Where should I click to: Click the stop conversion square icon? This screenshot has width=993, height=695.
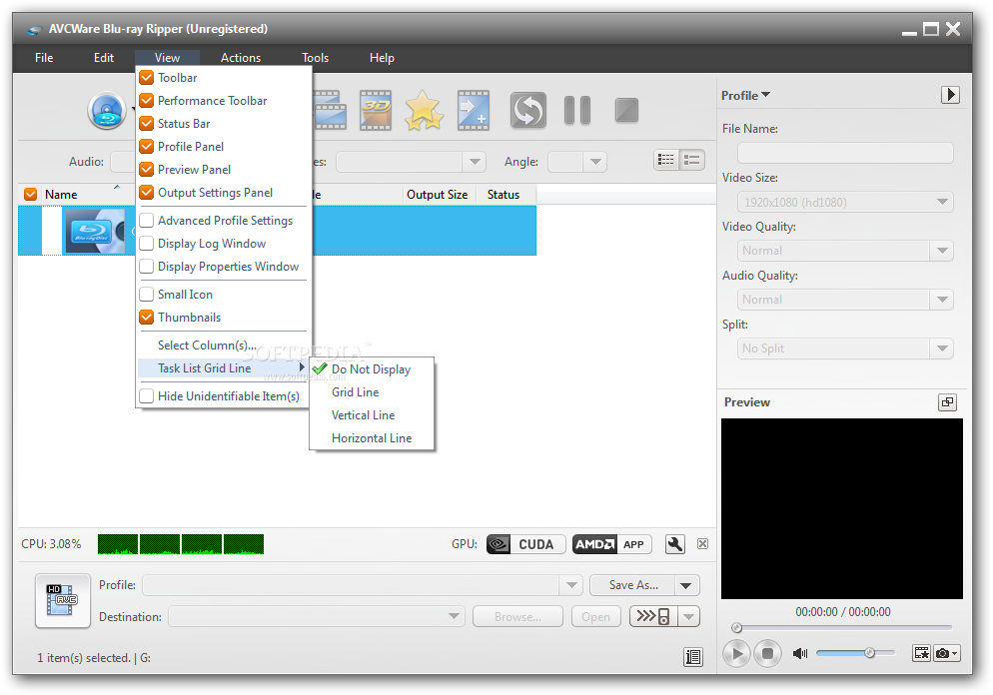click(x=627, y=110)
